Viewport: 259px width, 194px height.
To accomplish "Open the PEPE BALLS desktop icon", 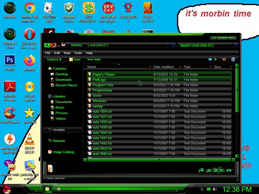I will coord(148,12).
